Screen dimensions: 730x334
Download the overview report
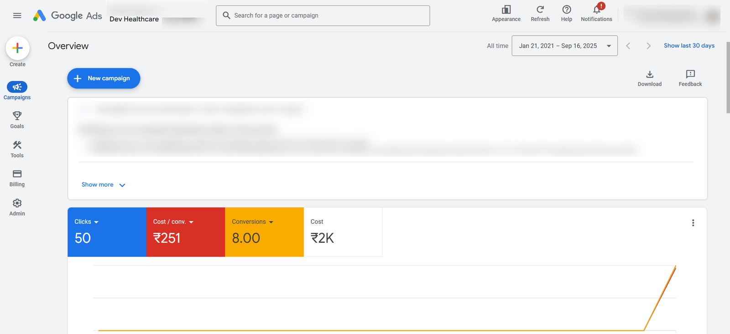click(649, 75)
